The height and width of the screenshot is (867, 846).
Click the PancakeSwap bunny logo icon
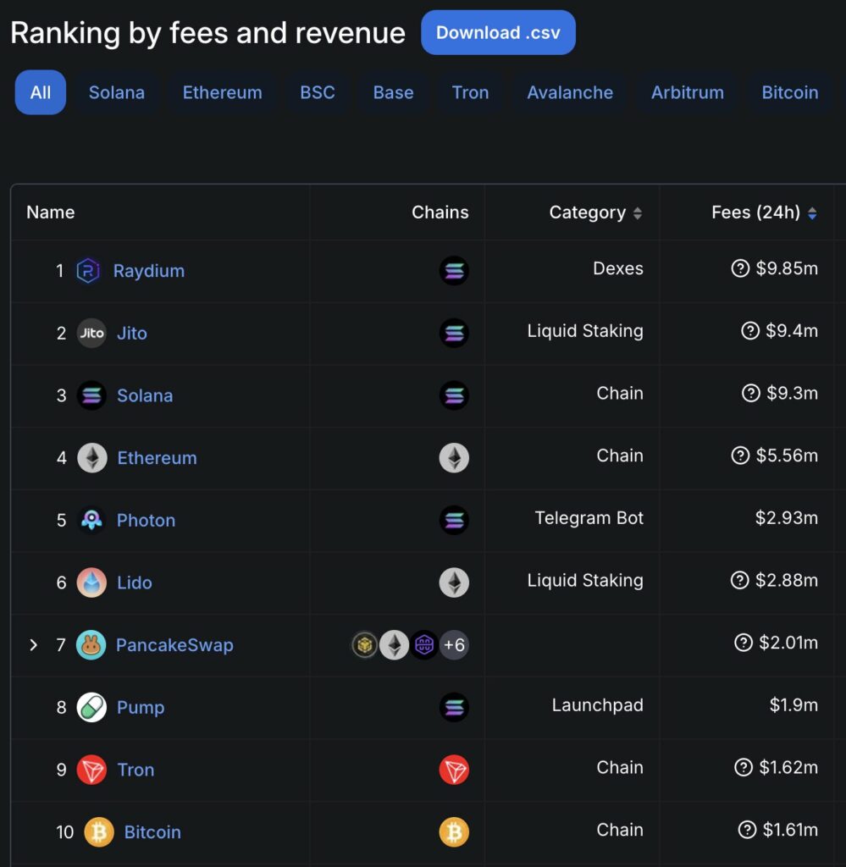(x=91, y=644)
